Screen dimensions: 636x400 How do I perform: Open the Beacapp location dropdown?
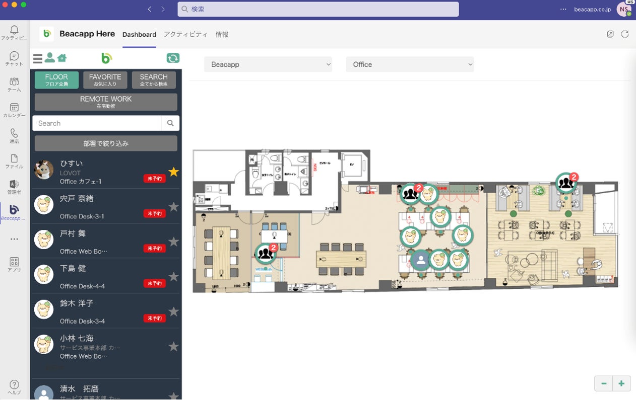(268, 64)
